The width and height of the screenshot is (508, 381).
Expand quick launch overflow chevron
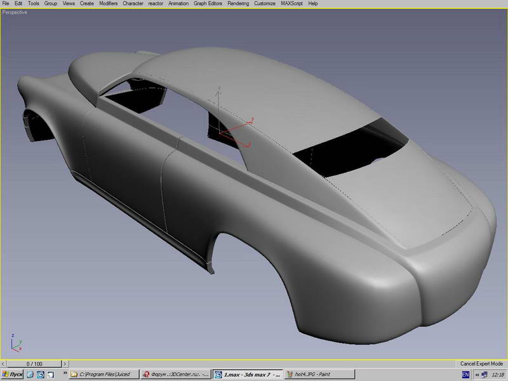(x=65, y=373)
